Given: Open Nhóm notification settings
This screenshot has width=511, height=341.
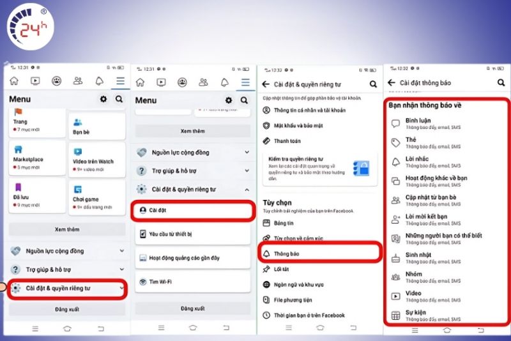Looking at the screenshot, I should point(446,277).
